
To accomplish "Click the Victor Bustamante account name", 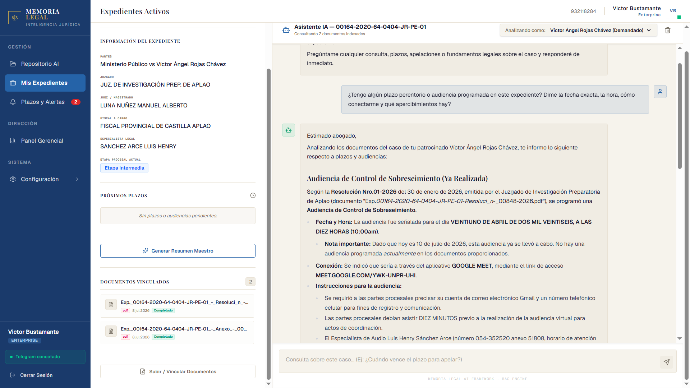I will point(636,8).
